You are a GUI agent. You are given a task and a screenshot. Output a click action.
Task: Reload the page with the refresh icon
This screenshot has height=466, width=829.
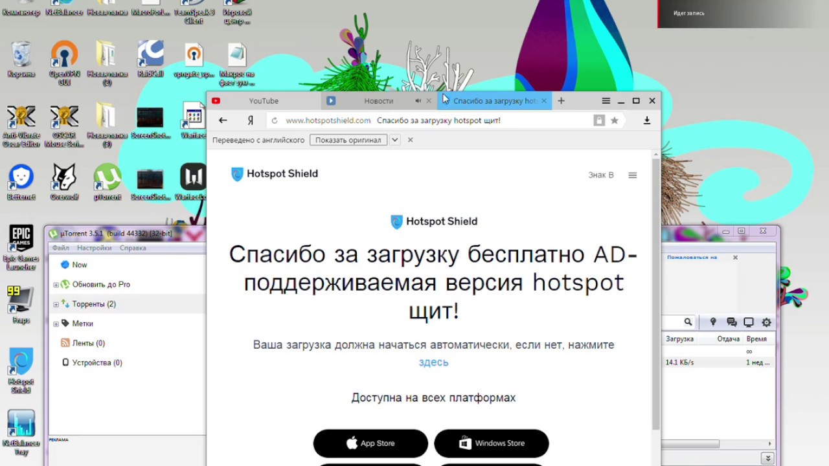click(x=275, y=120)
